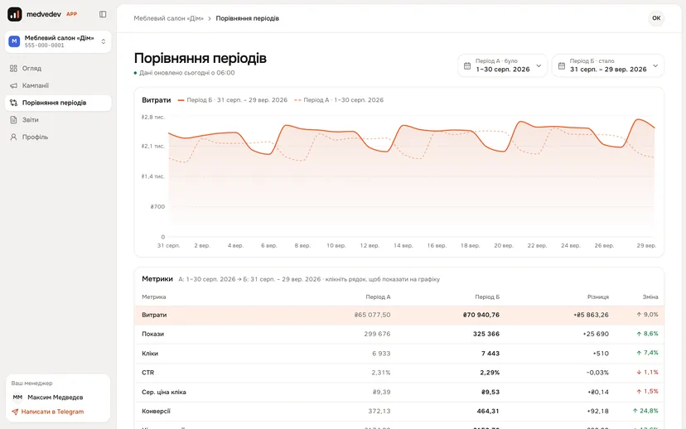Select Порівняння періодів in sidebar
Viewport: 686px width, 429px height.
point(58,103)
